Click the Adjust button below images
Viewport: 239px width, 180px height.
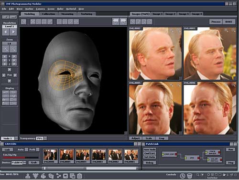pyautogui.click(x=136, y=138)
